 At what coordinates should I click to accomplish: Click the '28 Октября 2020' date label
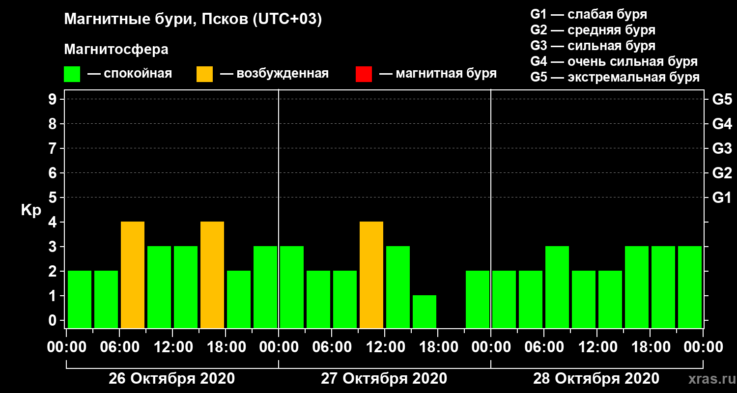coord(596,379)
